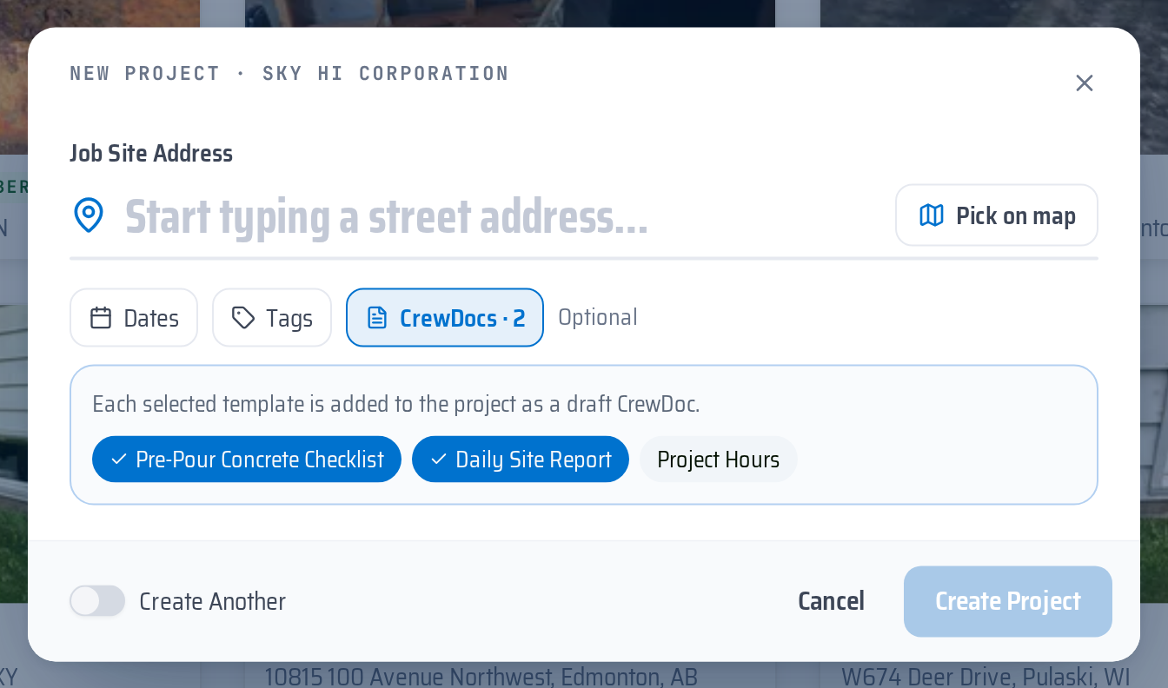Click checkmark on Pre-Pour Concrete Checklist
The image size is (1168, 688).
(119, 459)
